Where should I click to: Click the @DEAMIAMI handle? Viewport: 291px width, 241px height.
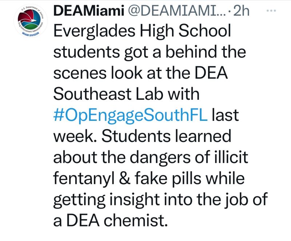pos(176,11)
